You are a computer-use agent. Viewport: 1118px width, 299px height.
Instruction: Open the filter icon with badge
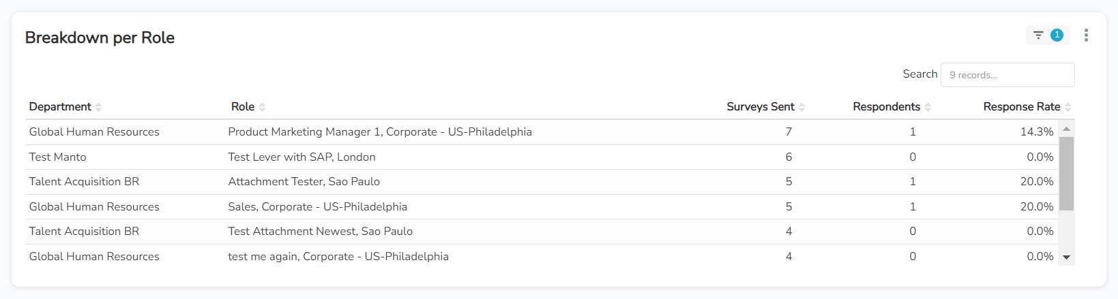pos(1047,35)
